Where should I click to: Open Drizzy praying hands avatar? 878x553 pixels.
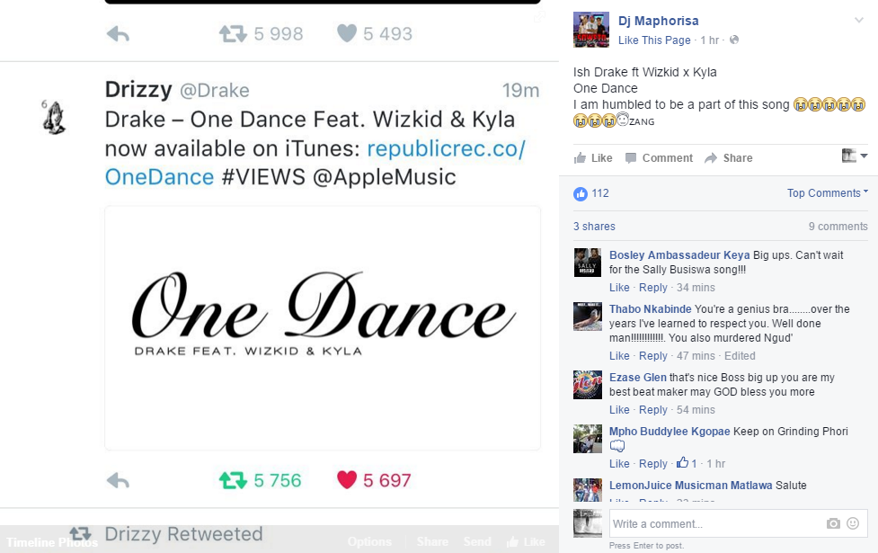[x=54, y=117]
